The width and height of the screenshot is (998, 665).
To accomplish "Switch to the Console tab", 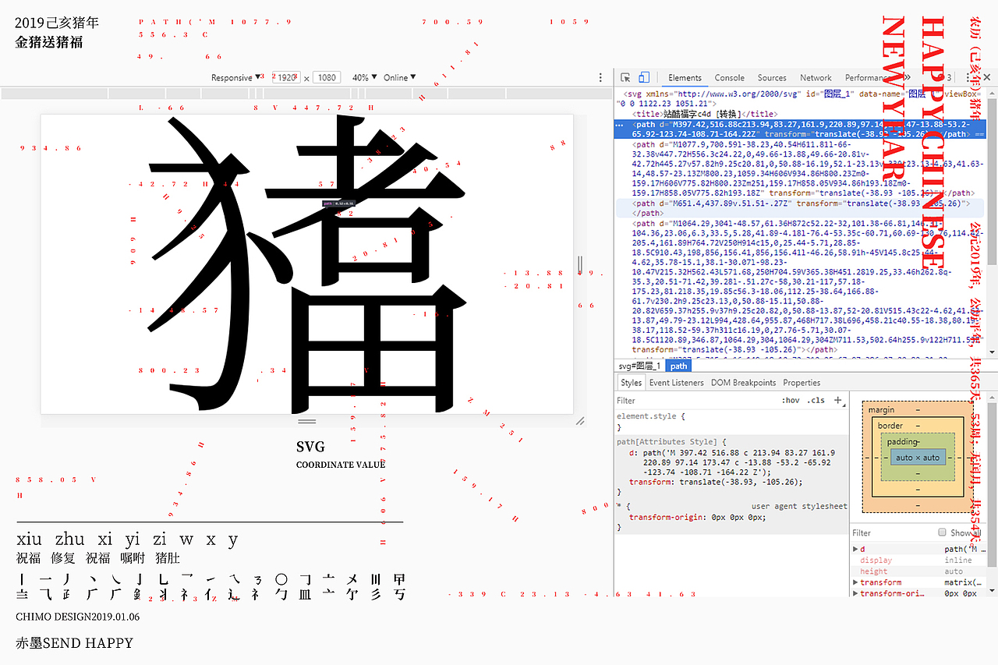I will pyautogui.click(x=730, y=78).
